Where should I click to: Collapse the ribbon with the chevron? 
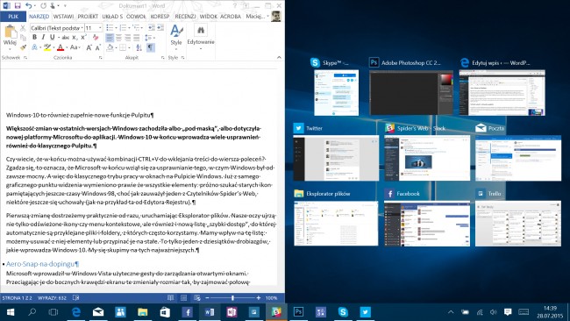[x=279, y=57]
